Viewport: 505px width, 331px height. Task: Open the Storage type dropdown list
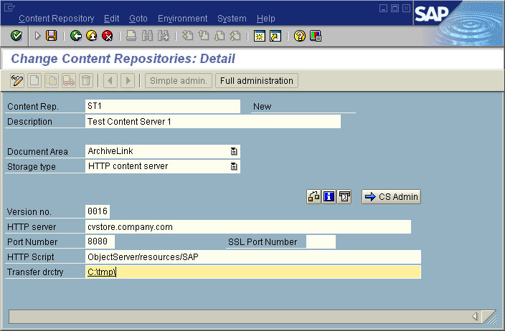tap(234, 167)
